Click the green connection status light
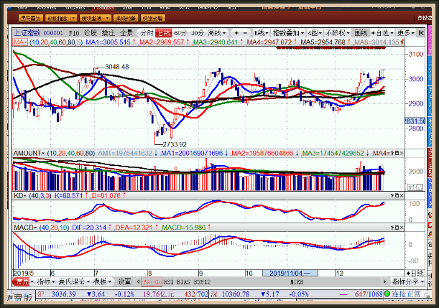Viewport: 439px width, 308px height. coord(387,294)
